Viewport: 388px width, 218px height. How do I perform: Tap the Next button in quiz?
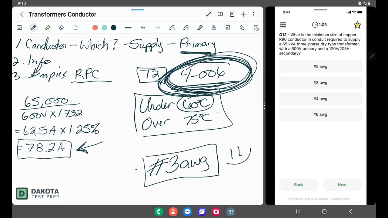tap(342, 185)
